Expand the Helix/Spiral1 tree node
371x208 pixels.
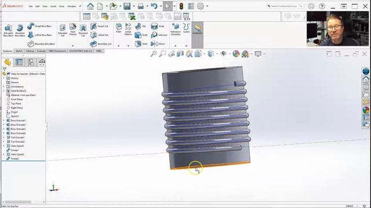pyautogui.click(x=3, y=146)
